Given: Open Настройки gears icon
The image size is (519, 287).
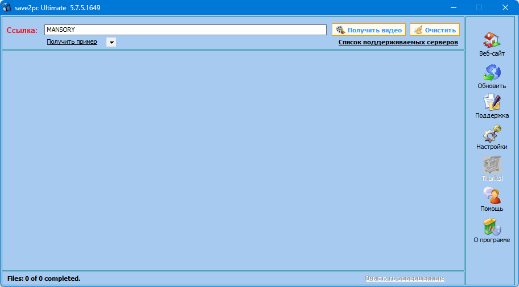Looking at the screenshot, I should click(492, 134).
